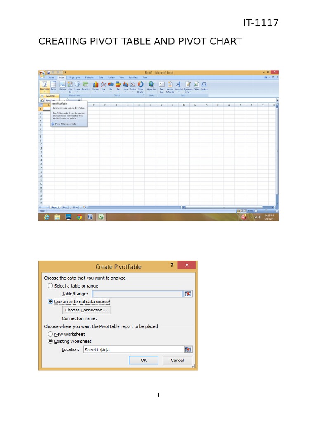Insert a Symbol

click(204, 86)
